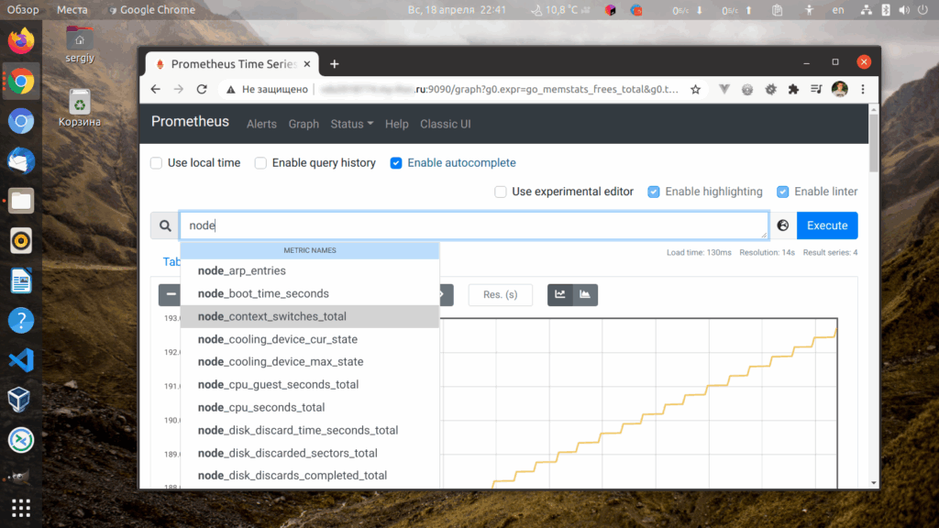Open VirtualBox from the dock

[19, 400]
